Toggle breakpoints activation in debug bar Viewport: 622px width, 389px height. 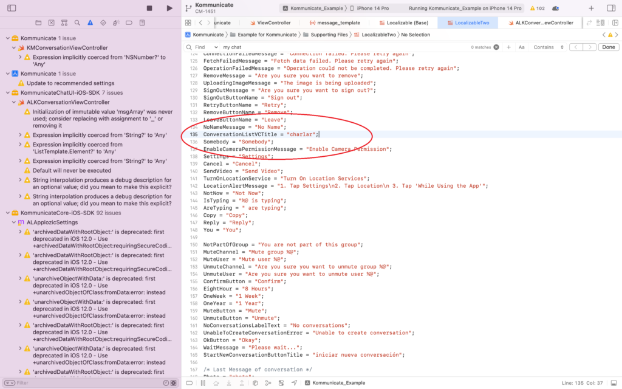click(x=190, y=383)
